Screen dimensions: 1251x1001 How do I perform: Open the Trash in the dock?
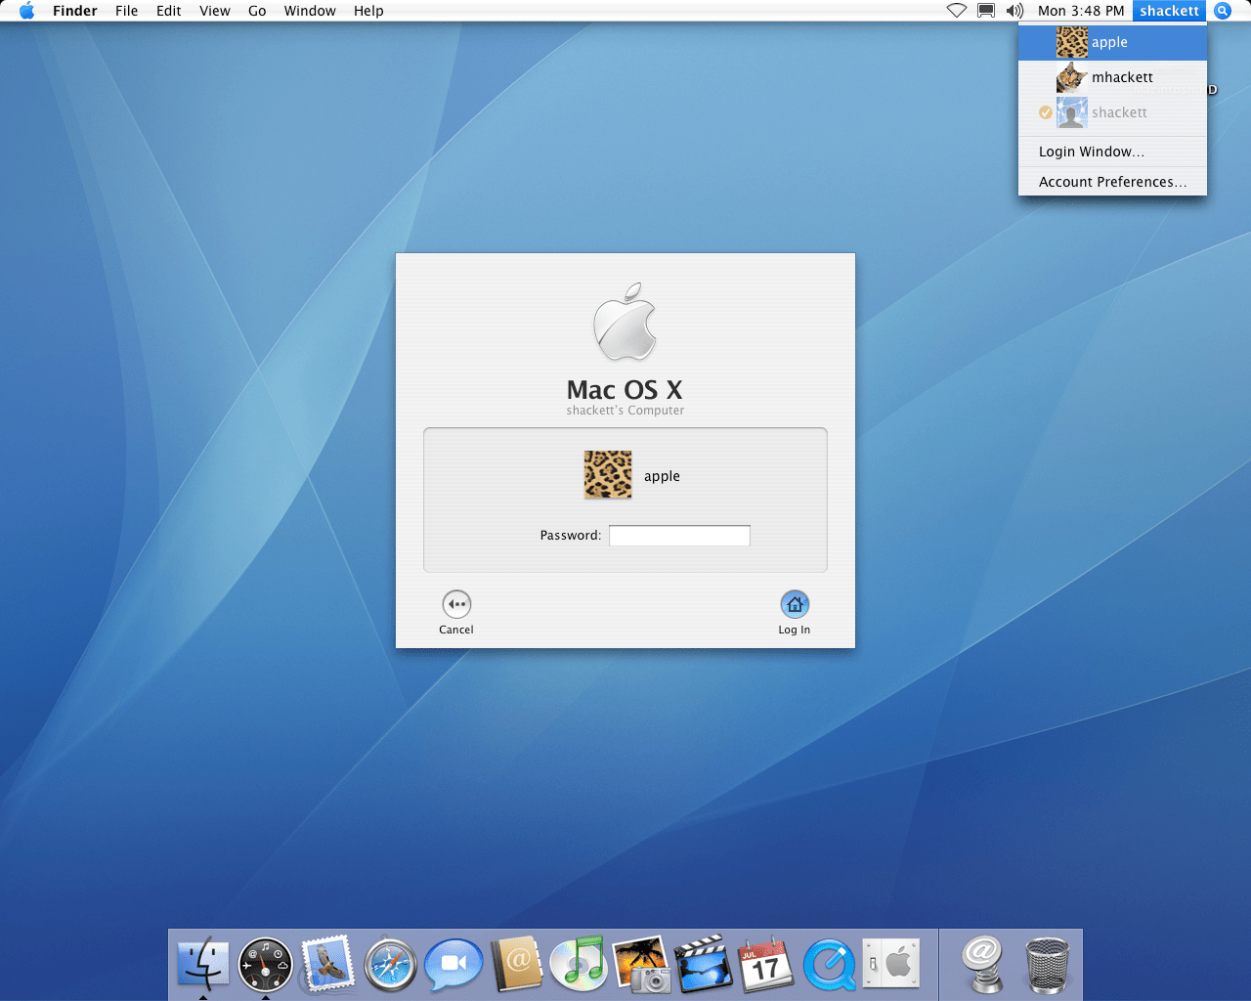click(x=1047, y=964)
